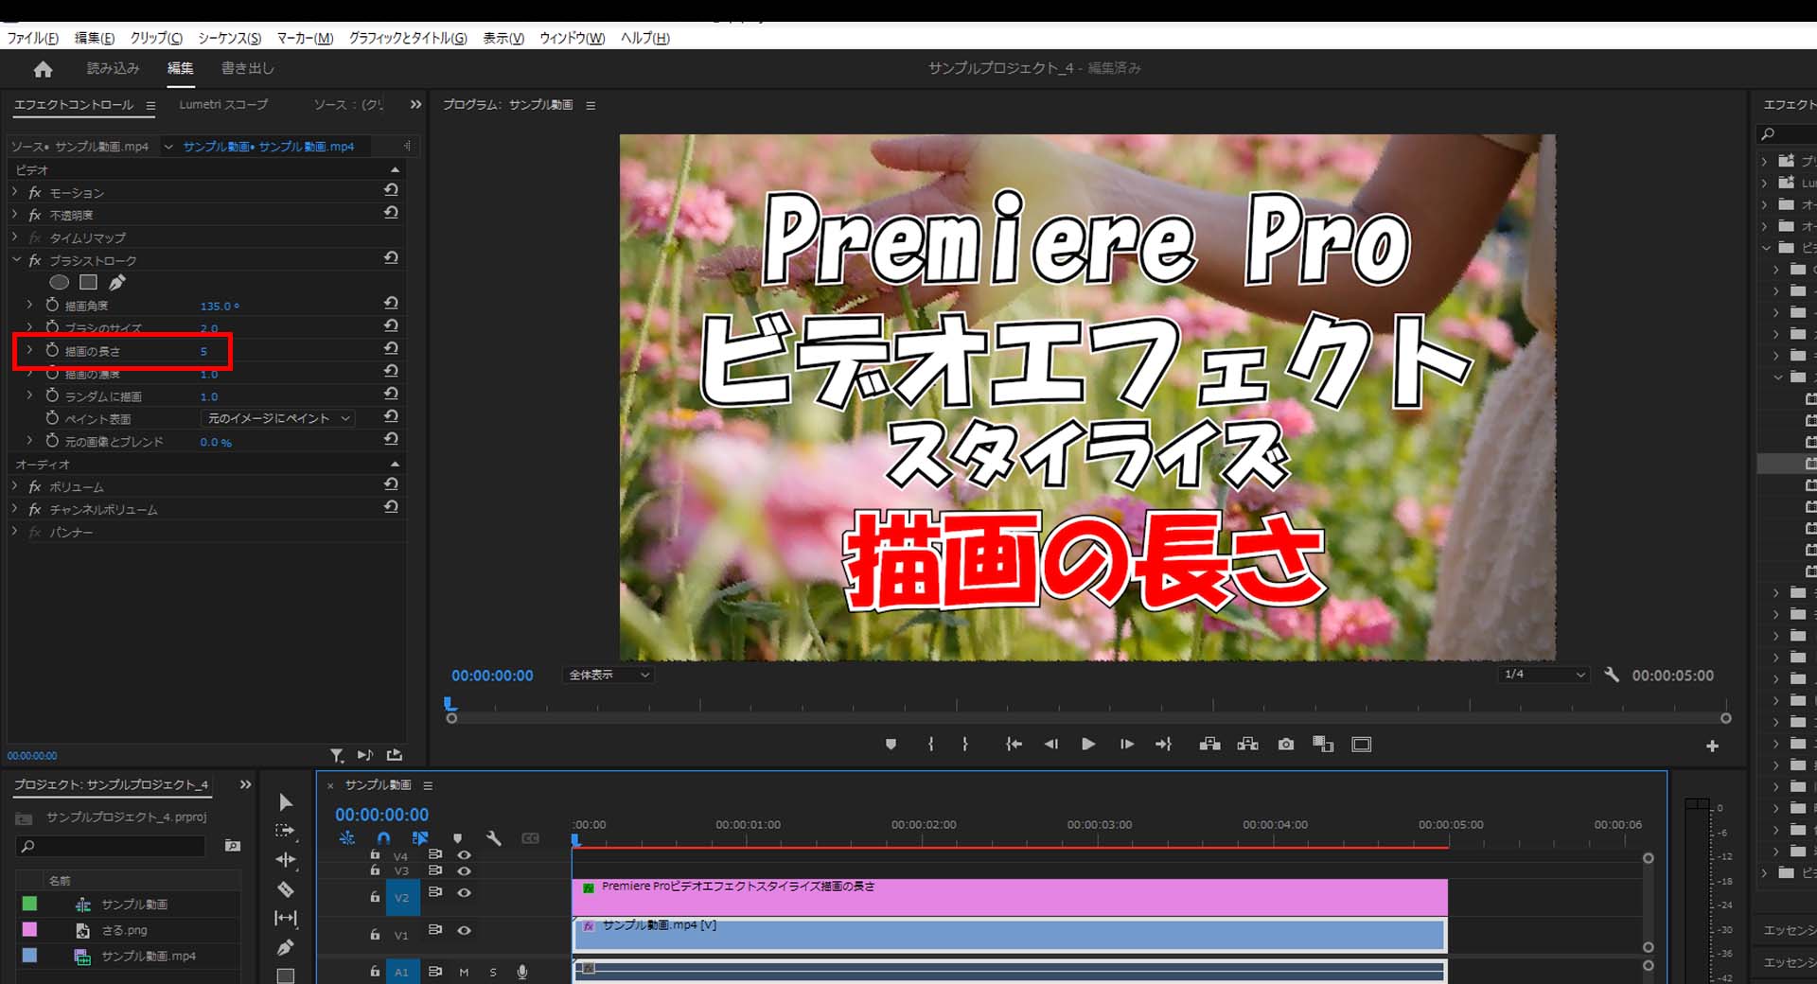Go to Out point
Screen dimensions: 1817x984
tap(1164, 745)
